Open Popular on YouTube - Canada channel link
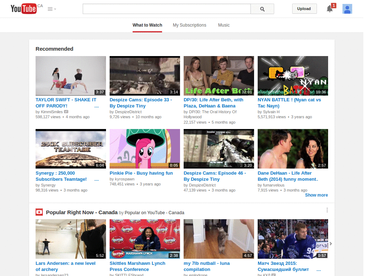The width and height of the screenshot is (368, 276). pyautogui.click(x=155, y=213)
